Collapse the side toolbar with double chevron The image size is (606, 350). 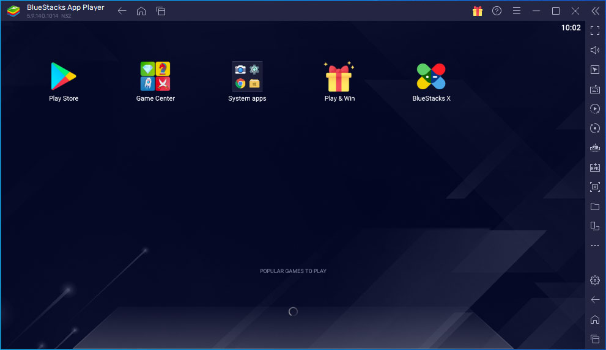pos(595,11)
